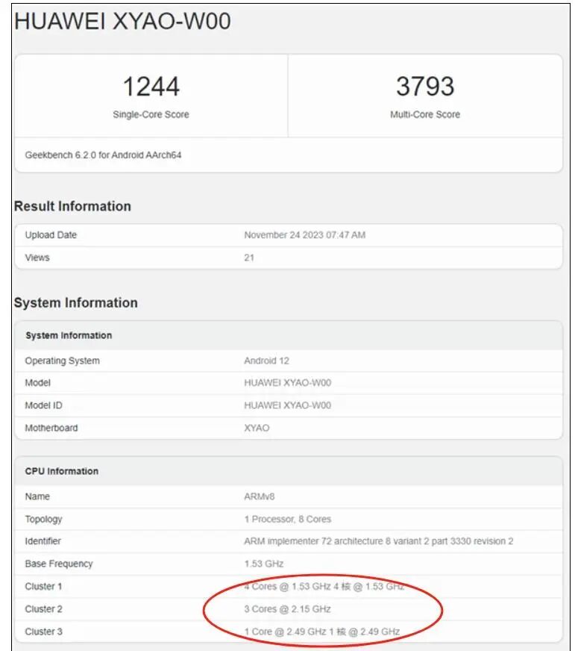Click the 1244 single-core score value
578x651 pixels.
(151, 87)
